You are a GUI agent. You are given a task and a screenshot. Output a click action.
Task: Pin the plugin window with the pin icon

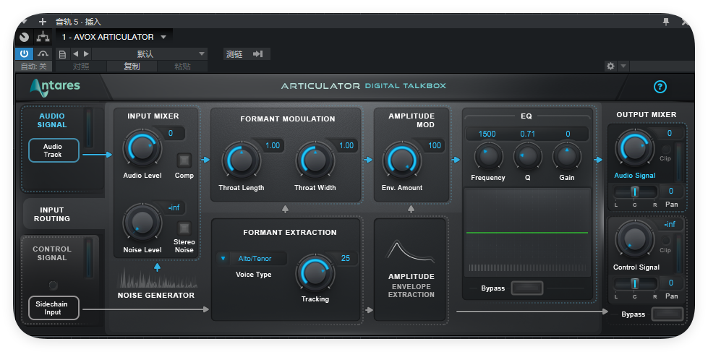pyautogui.click(x=665, y=22)
